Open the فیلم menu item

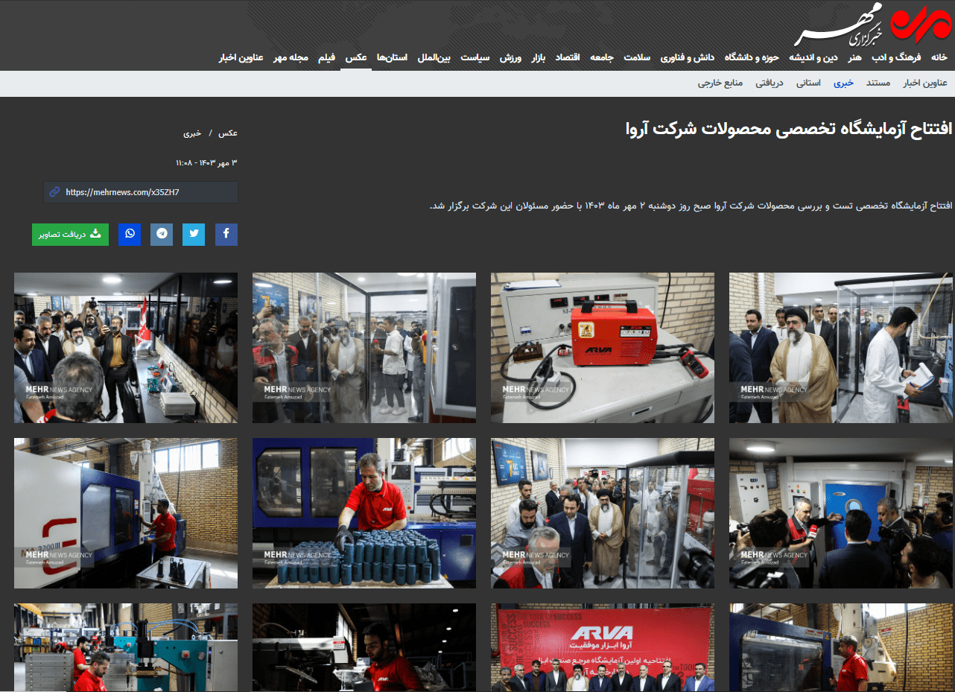click(x=326, y=57)
